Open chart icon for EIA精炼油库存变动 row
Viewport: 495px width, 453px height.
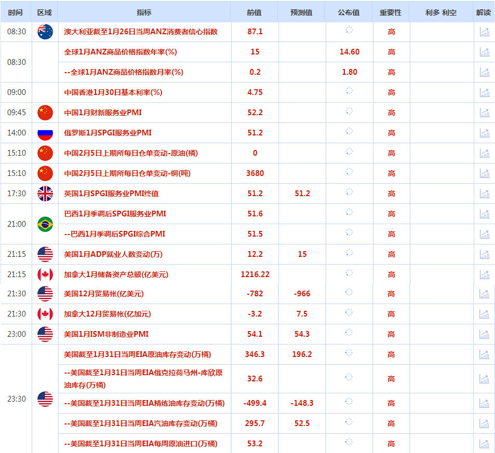click(484, 403)
